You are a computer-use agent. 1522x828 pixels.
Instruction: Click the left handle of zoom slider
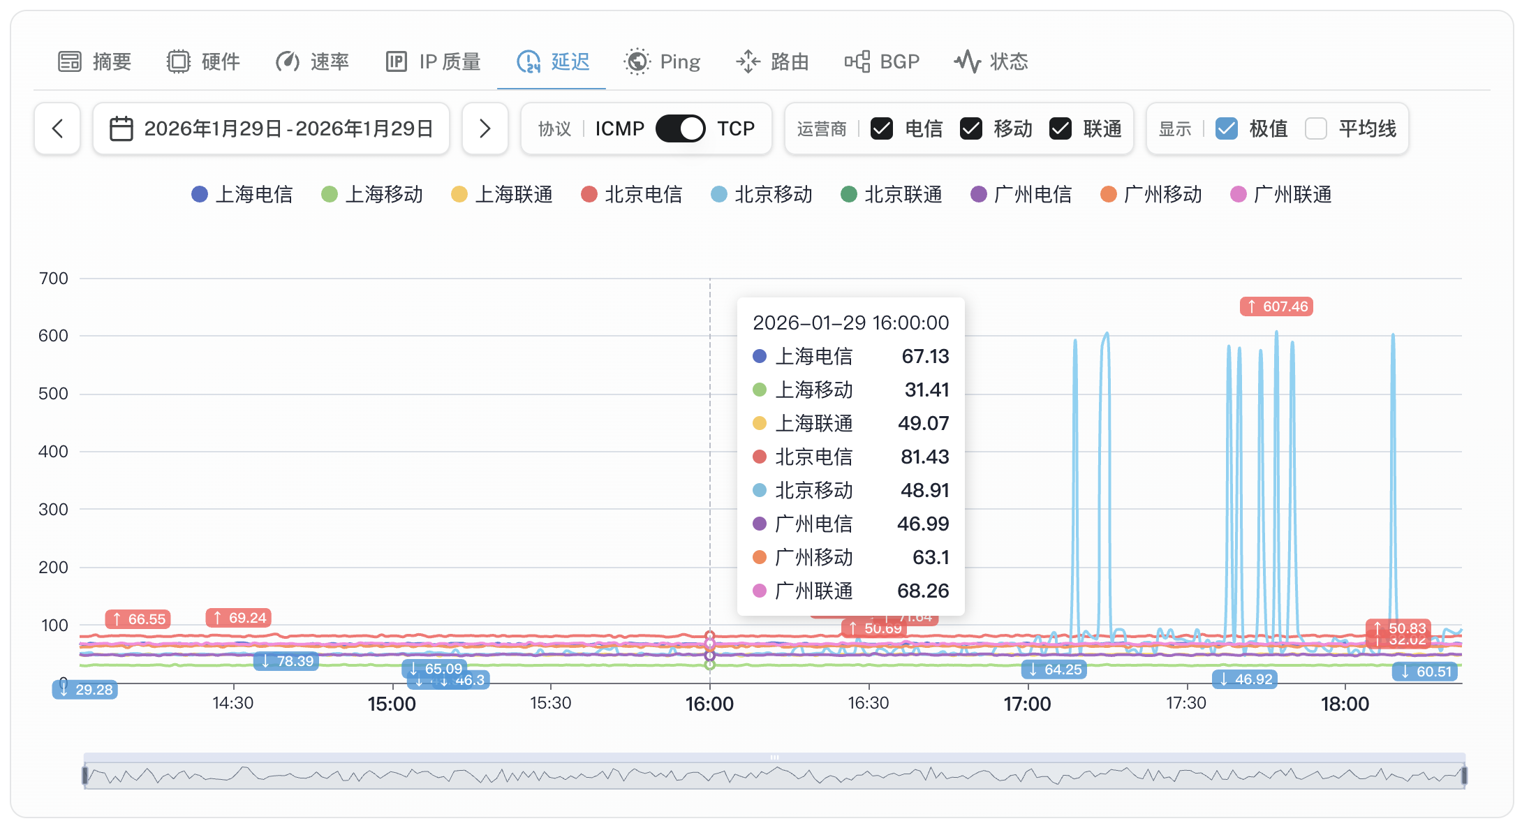[x=85, y=775]
